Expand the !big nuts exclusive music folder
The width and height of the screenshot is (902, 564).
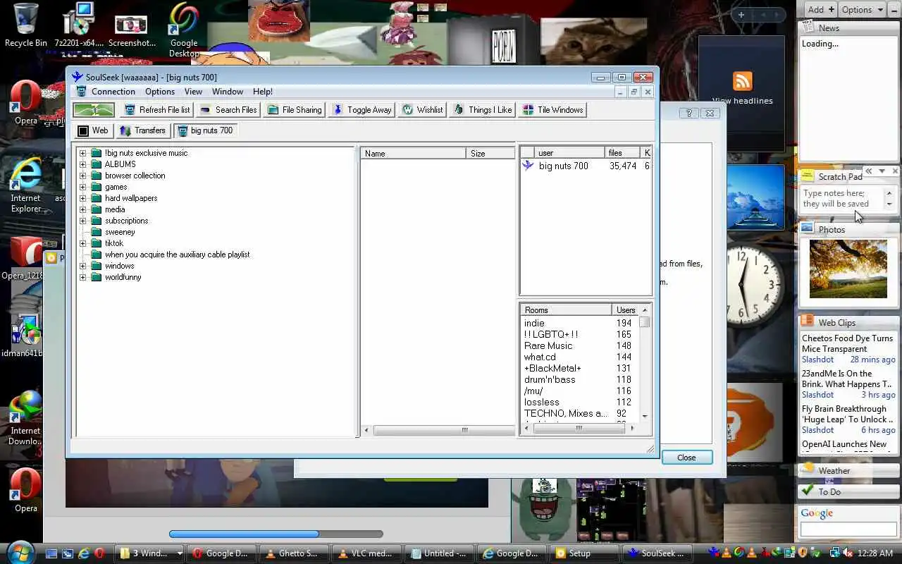point(82,153)
